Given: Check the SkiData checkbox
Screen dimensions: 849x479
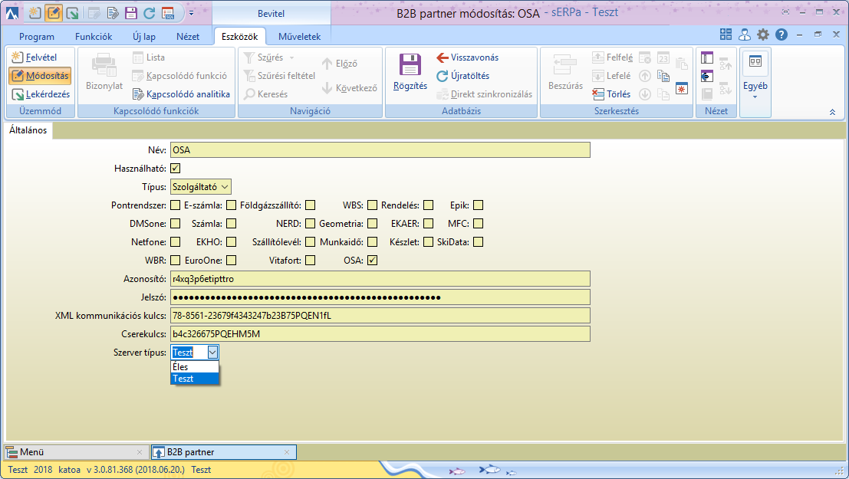Looking at the screenshot, I should click(478, 242).
